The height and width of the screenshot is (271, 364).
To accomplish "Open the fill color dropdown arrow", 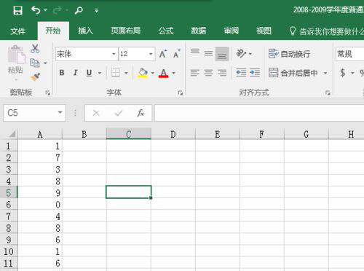I will pos(153,73).
